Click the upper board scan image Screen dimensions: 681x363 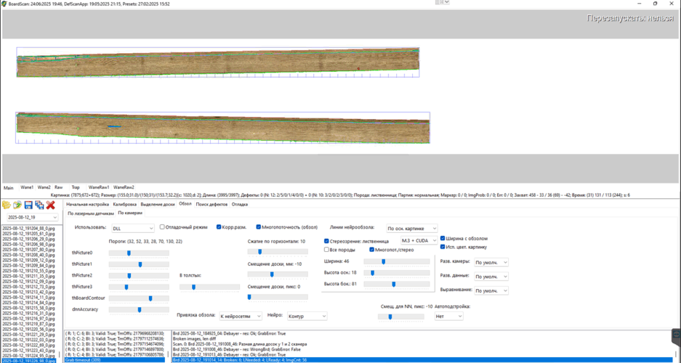[x=218, y=62]
